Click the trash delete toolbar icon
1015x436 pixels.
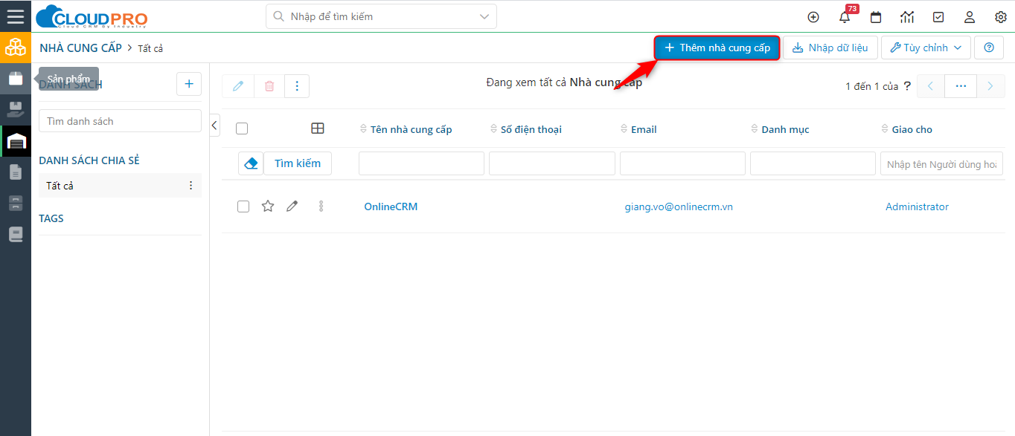coord(269,86)
